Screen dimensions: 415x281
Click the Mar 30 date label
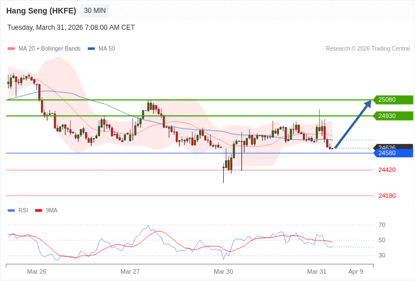(x=223, y=272)
